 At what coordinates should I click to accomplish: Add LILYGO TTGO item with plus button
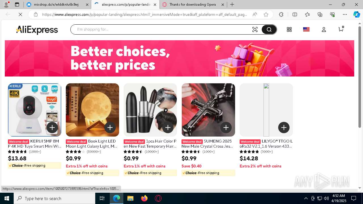pos(284,127)
